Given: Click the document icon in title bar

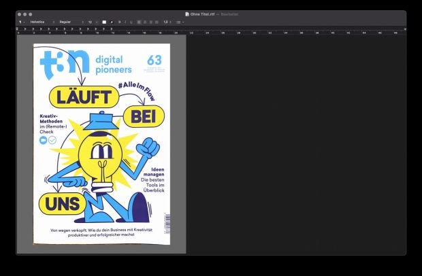Looking at the screenshot, I should click(x=187, y=14).
